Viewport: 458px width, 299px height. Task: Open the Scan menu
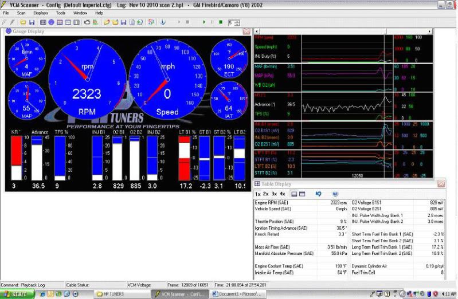coord(21,13)
